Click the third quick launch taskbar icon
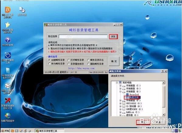This screenshot has width=182, height=133. click(21, 131)
